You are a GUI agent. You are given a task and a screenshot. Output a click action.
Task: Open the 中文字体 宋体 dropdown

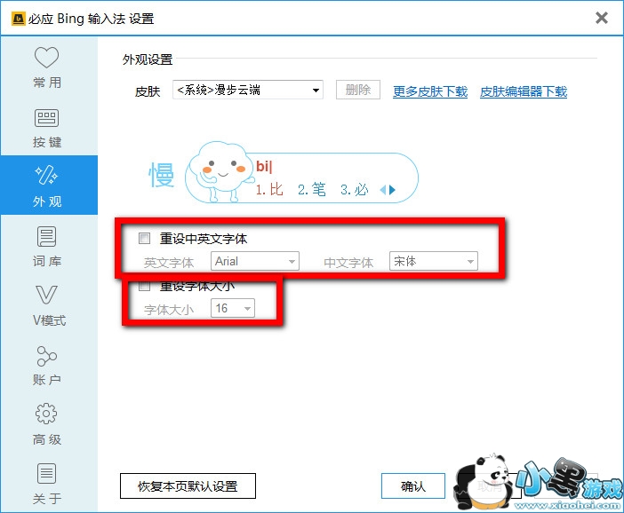click(x=434, y=261)
